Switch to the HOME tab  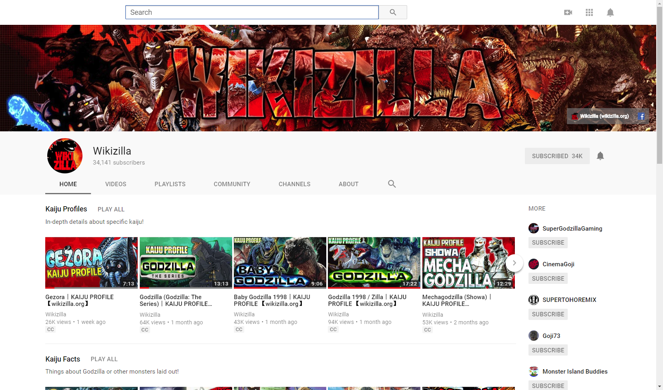click(68, 184)
